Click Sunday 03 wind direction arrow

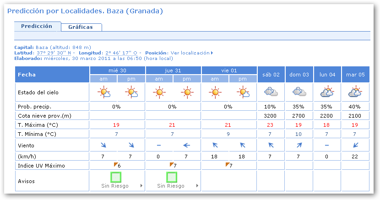click(x=299, y=145)
